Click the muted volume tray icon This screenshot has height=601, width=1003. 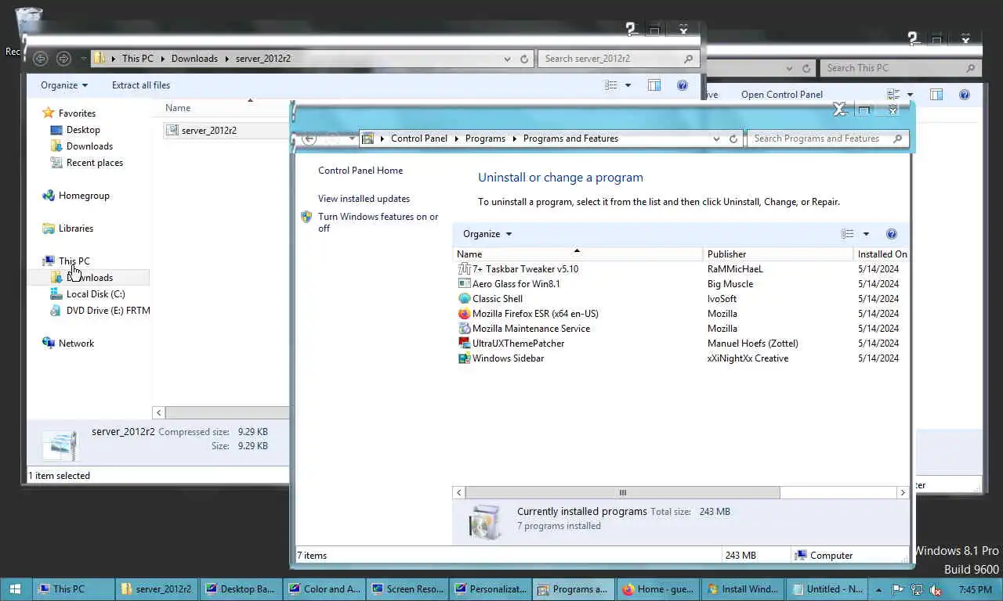click(x=934, y=590)
